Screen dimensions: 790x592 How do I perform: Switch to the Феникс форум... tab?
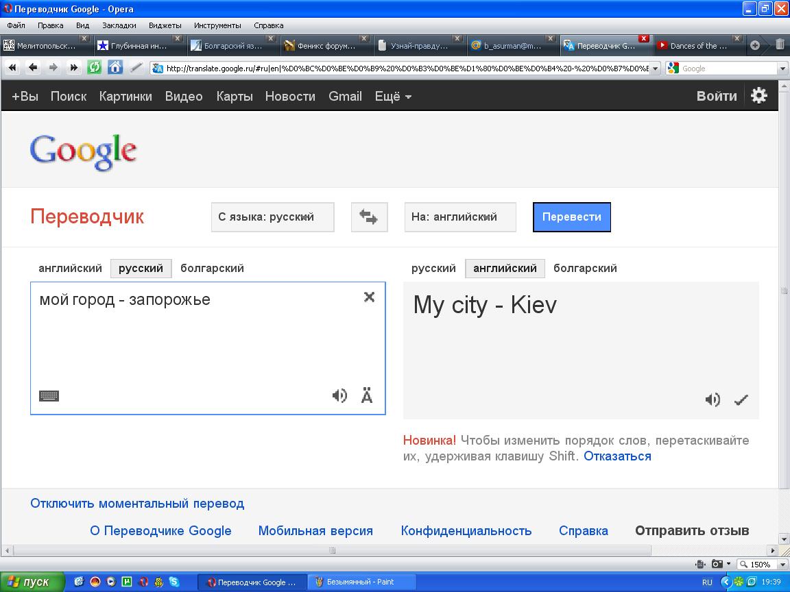(x=326, y=45)
